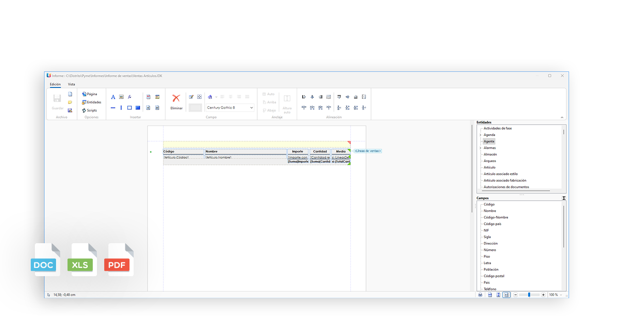Open the Página settings
The width and height of the screenshot is (620, 316).
pyautogui.click(x=90, y=94)
